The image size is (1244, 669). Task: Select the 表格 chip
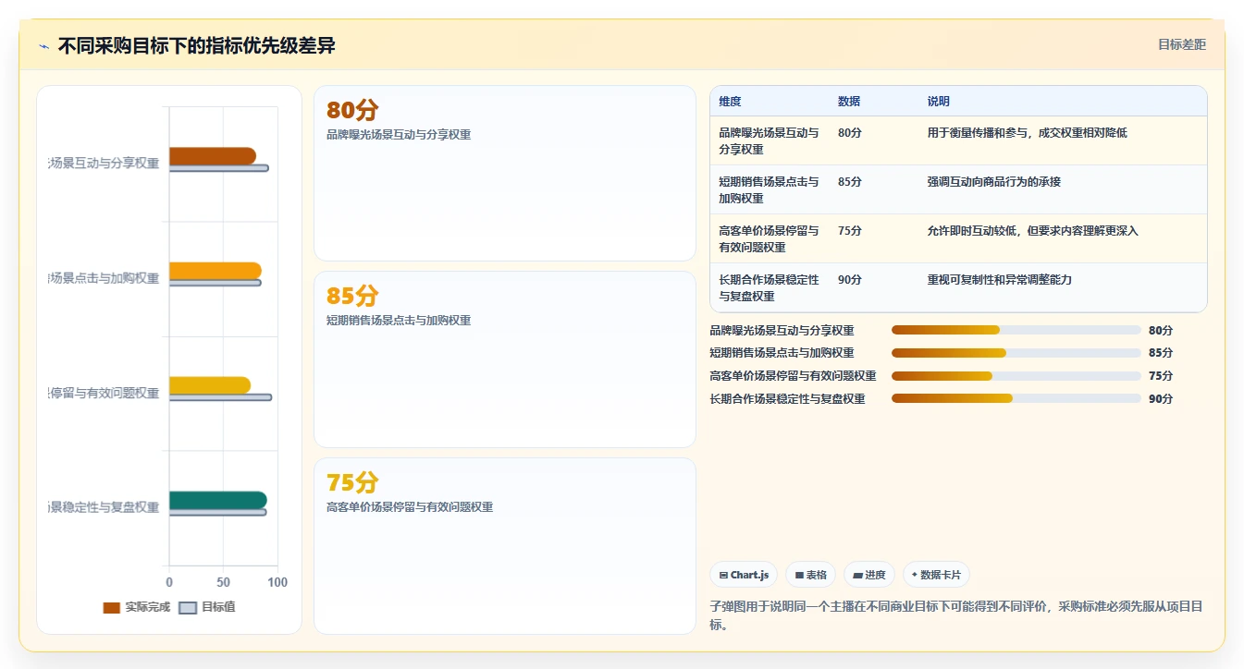point(810,575)
